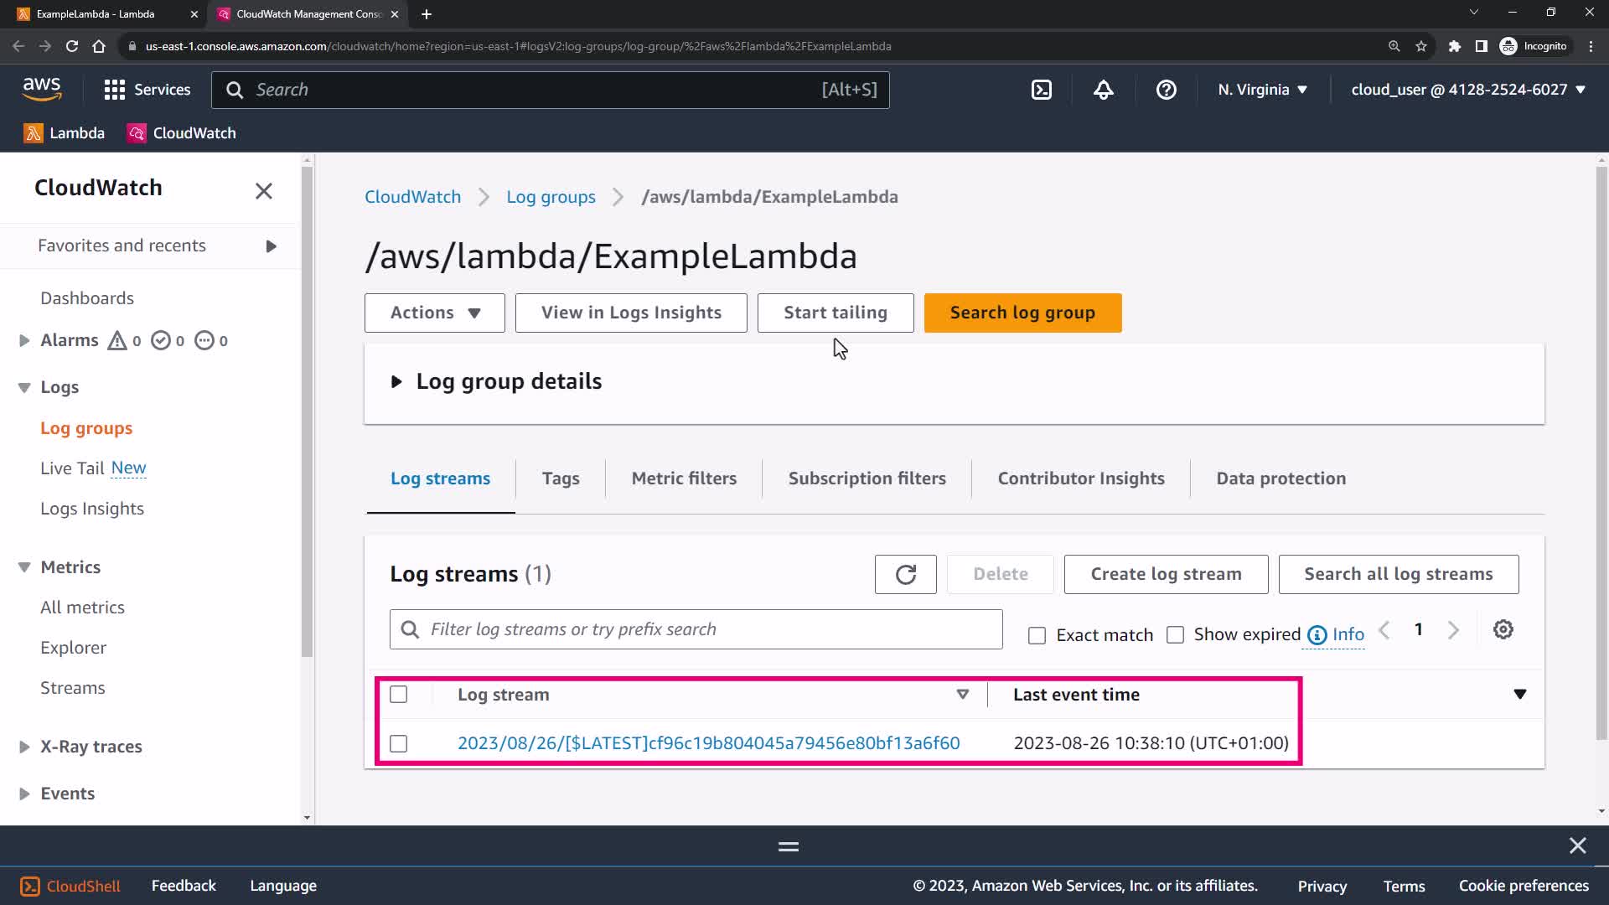Open the Services grid menu
1609x905 pixels.
tap(147, 90)
